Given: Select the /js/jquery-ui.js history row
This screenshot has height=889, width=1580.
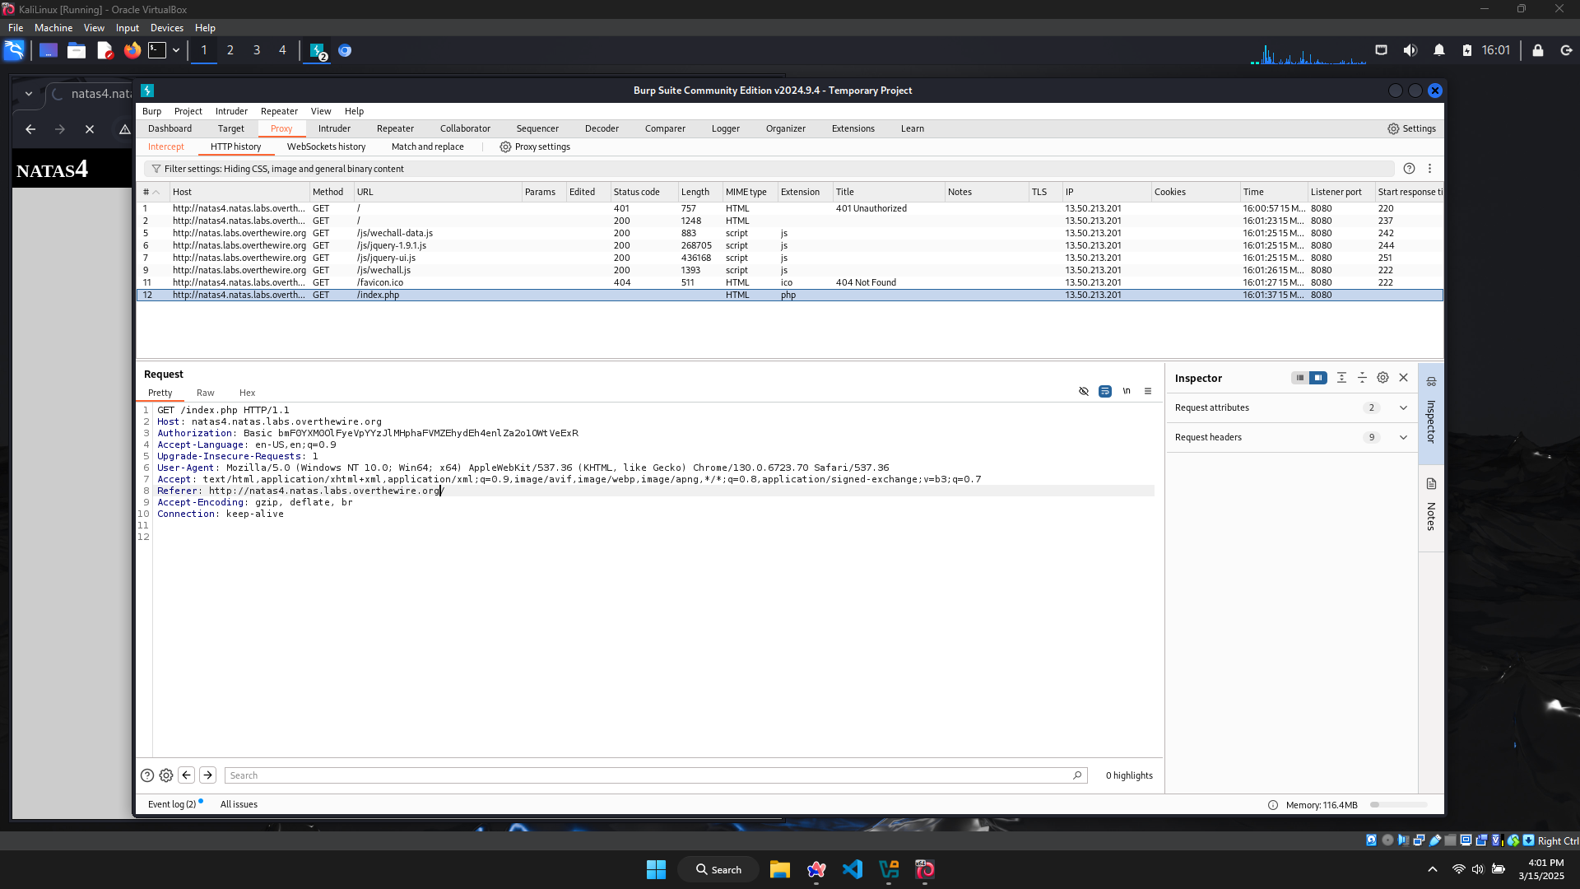Looking at the screenshot, I should (789, 258).
